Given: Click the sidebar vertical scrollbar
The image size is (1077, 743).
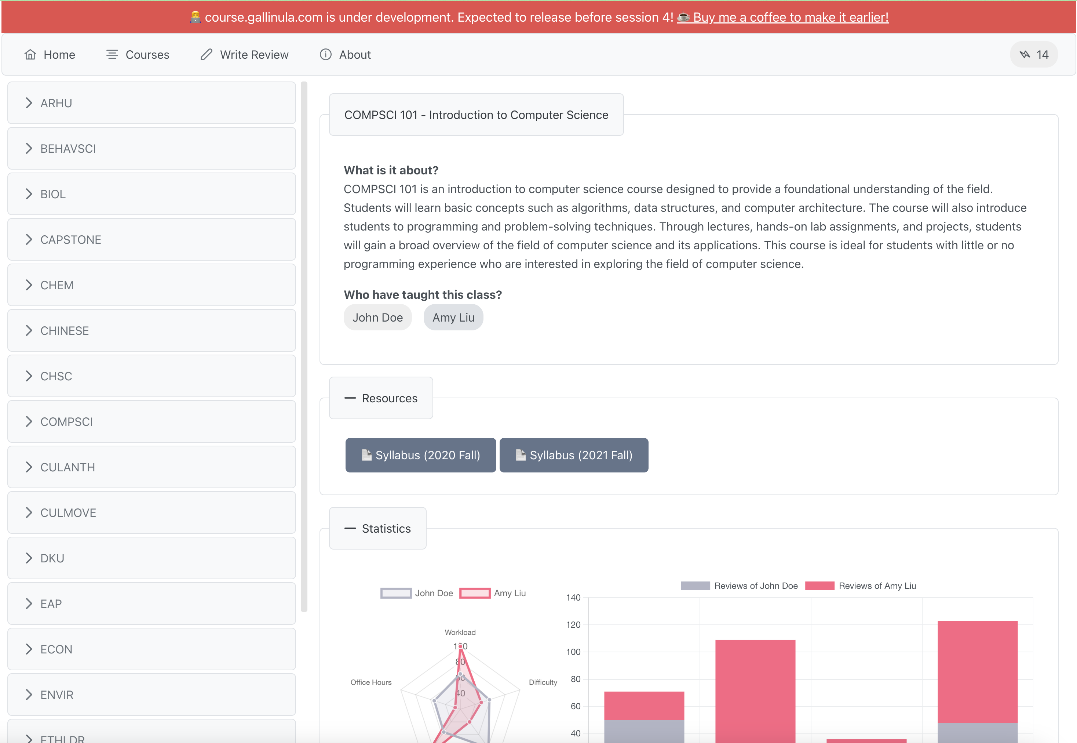Looking at the screenshot, I should pyautogui.click(x=304, y=347).
